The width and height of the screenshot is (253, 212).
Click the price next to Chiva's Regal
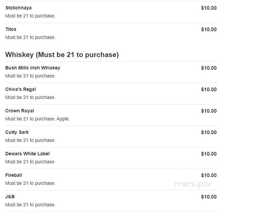click(209, 89)
